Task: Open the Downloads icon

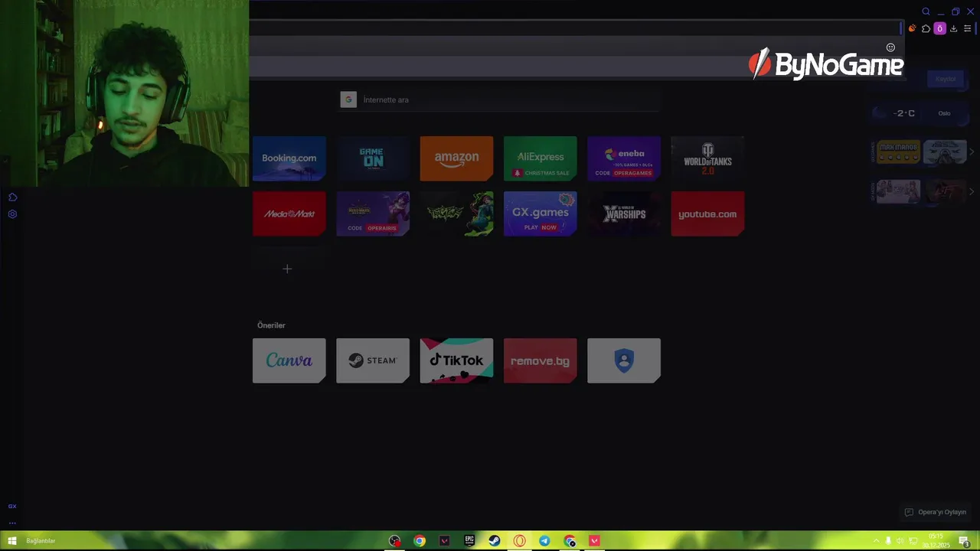Action: click(x=953, y=28)
